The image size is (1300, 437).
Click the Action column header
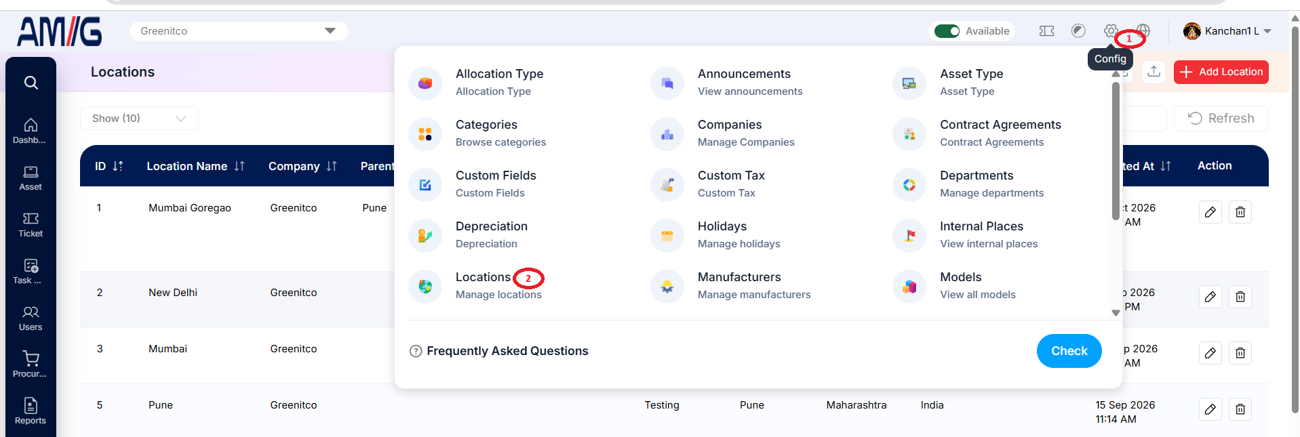tap(1215, 166)
